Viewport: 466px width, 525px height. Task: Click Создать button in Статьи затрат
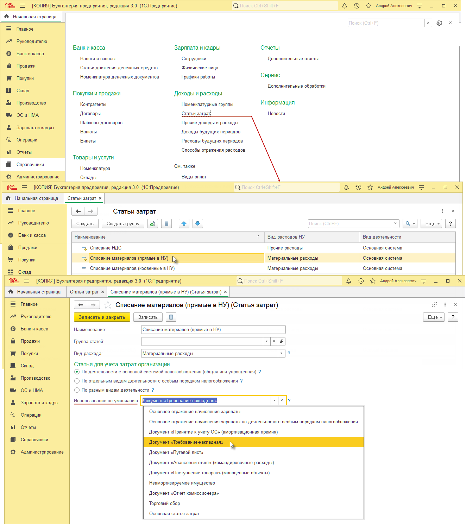(x=85, y=223)
